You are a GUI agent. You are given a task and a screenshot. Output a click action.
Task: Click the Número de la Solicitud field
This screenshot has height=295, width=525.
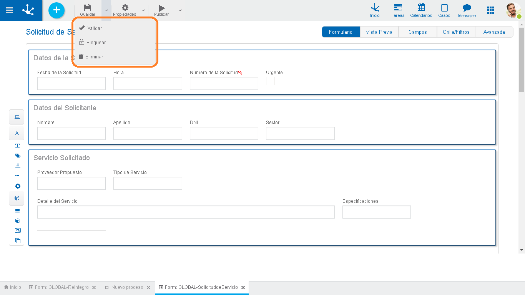224,83
